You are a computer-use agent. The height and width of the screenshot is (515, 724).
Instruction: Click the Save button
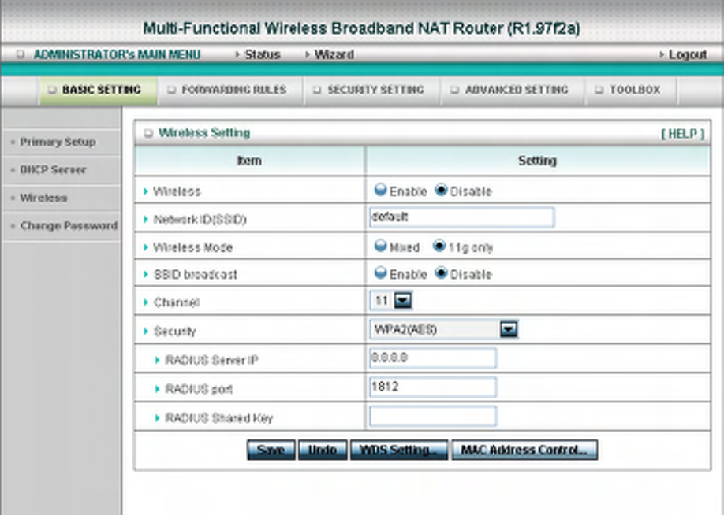pos(271,450)
